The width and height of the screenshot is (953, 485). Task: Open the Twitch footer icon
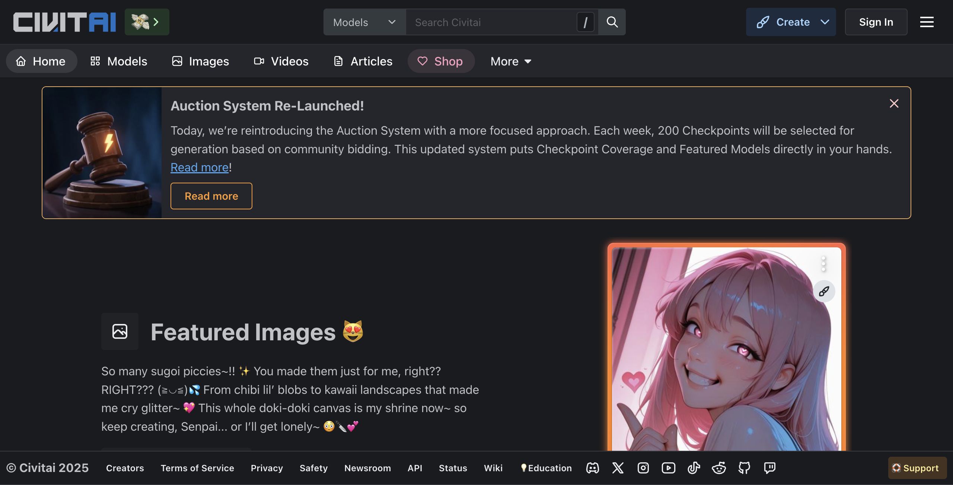coord(769,468)
